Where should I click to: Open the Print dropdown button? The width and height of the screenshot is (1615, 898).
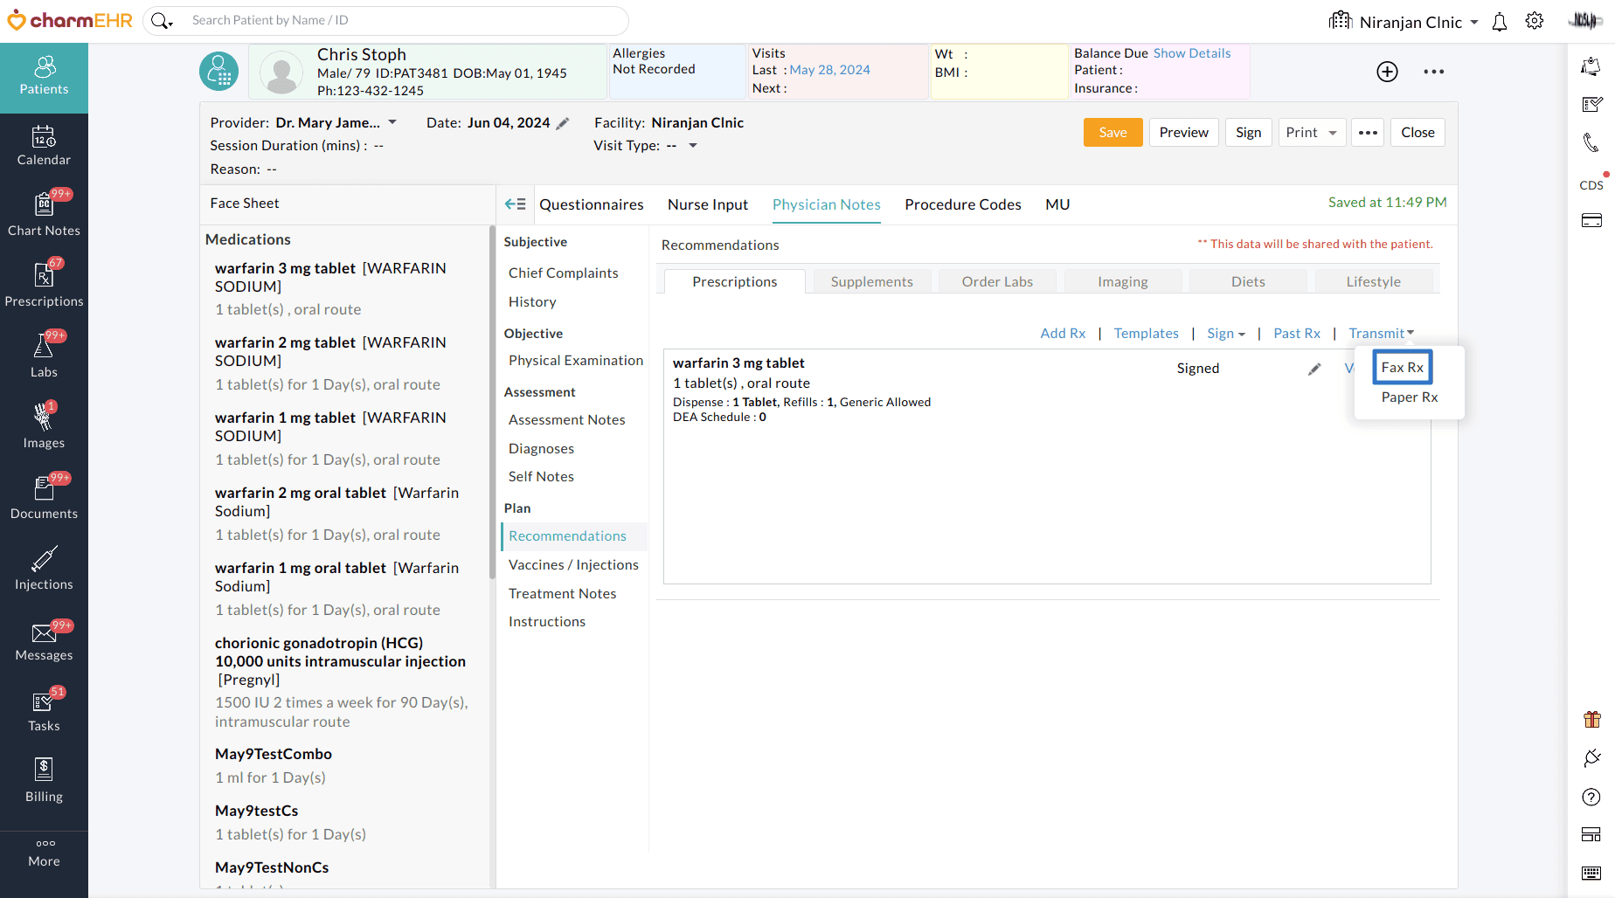point(1312,133)
